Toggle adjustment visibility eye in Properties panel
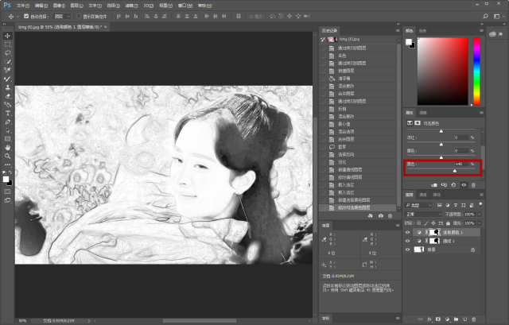This screenshot has width=509, height=325. (464, 185)
